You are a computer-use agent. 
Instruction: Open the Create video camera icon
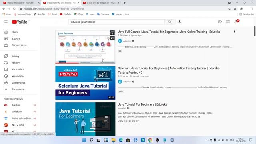220,22
